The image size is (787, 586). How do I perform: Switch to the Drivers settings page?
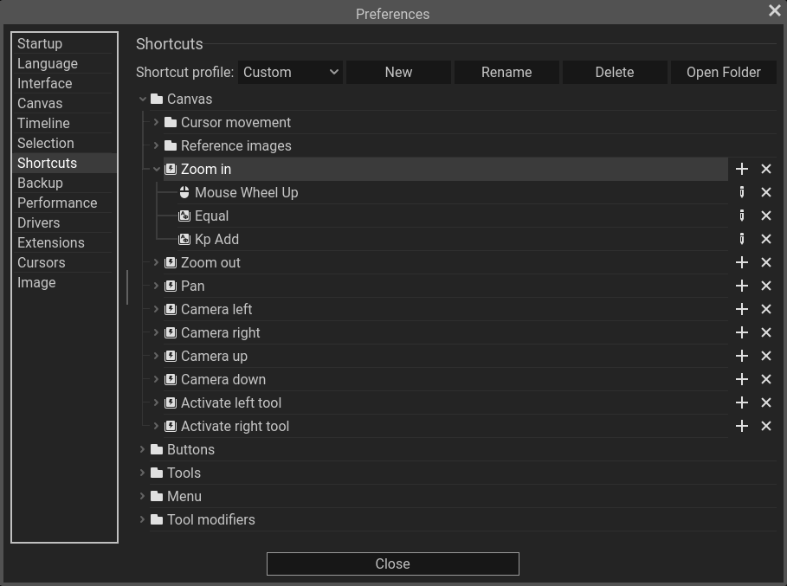pyautogui.click(x=38, y=222)
